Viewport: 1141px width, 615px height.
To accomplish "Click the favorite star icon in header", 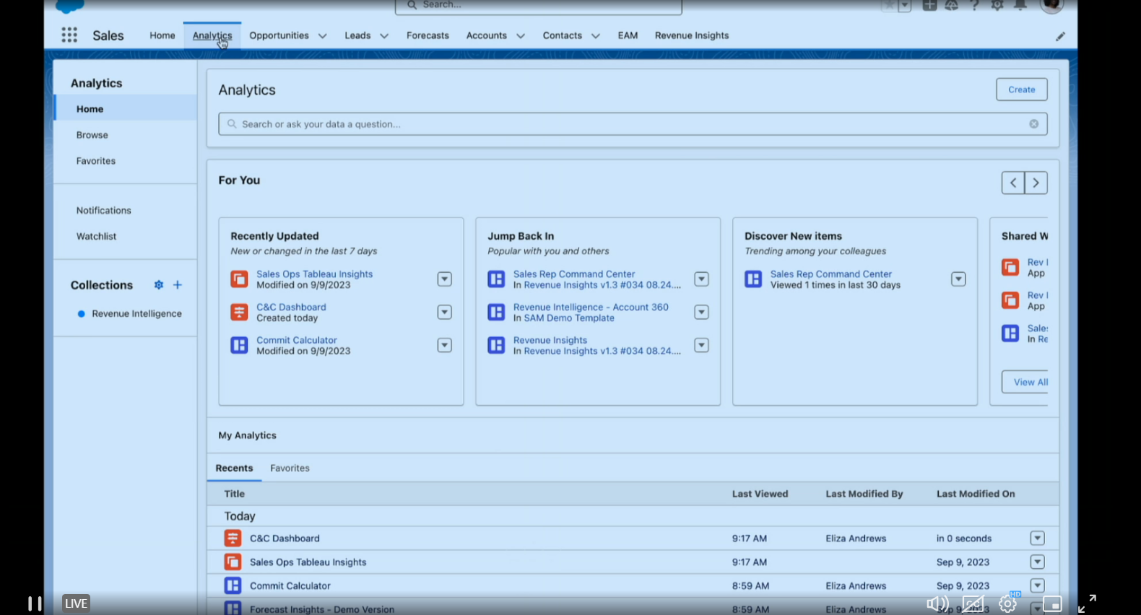I will 889,5.
